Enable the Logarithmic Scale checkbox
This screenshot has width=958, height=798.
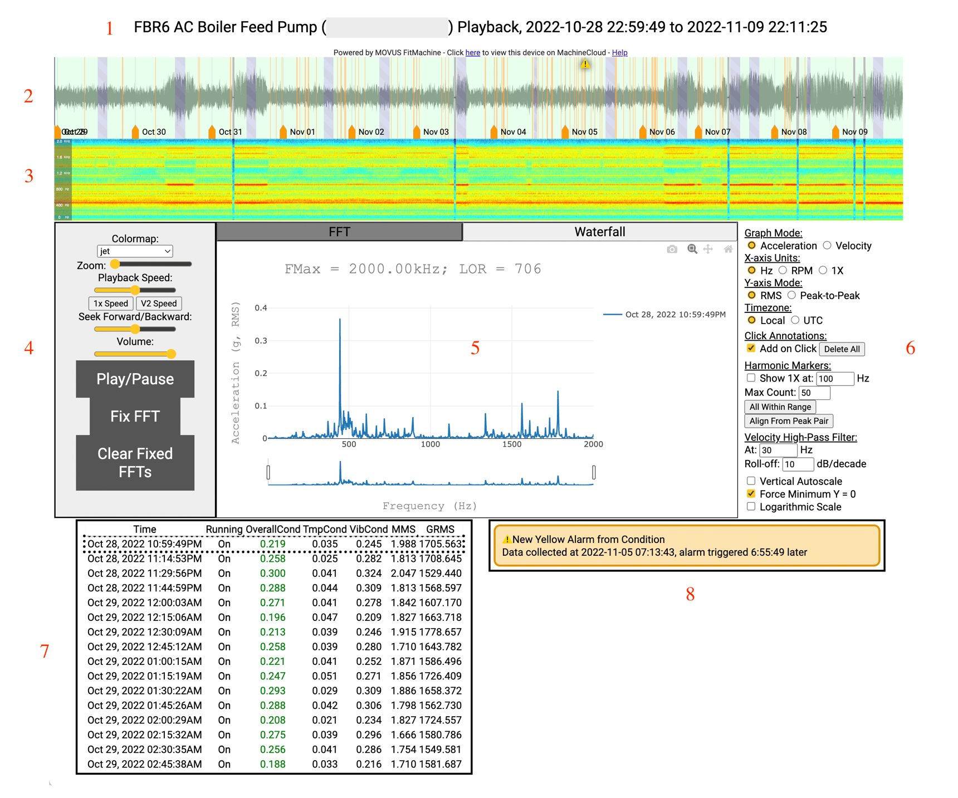pos(751,506)
